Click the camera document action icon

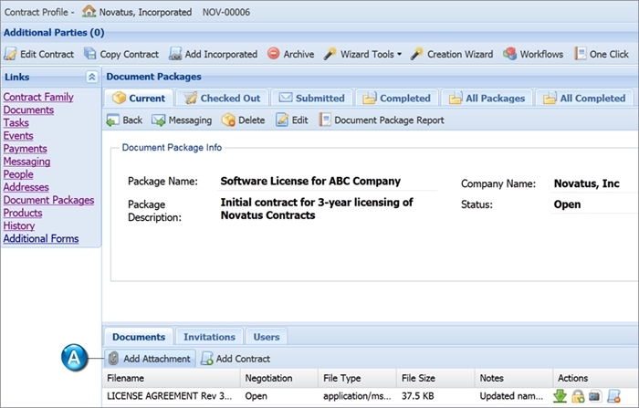[595, 396]
